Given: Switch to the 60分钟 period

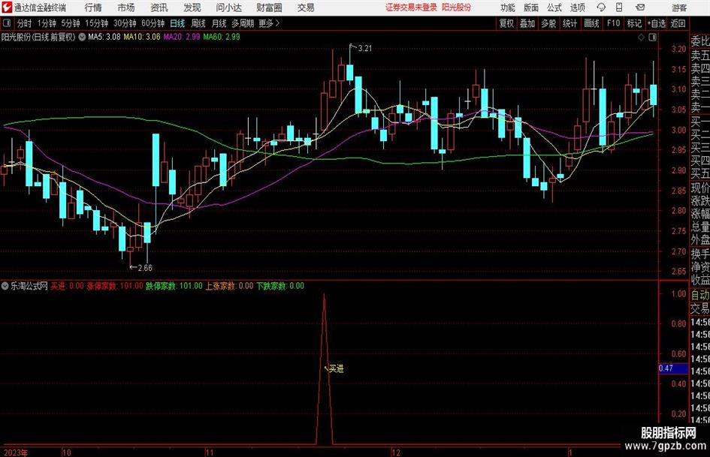Looking at the screenshot, I should click(x=153, y=23).
